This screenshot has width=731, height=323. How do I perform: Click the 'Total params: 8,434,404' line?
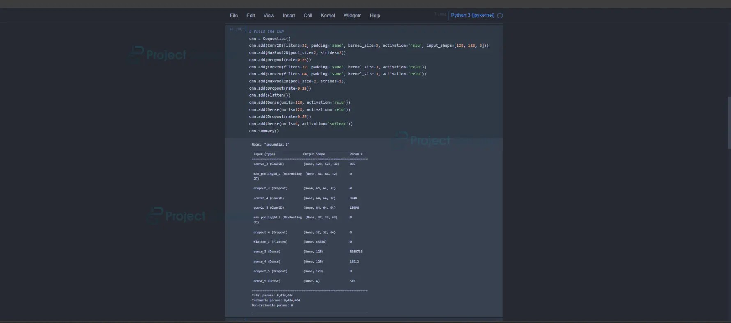[x=272, y=296]
